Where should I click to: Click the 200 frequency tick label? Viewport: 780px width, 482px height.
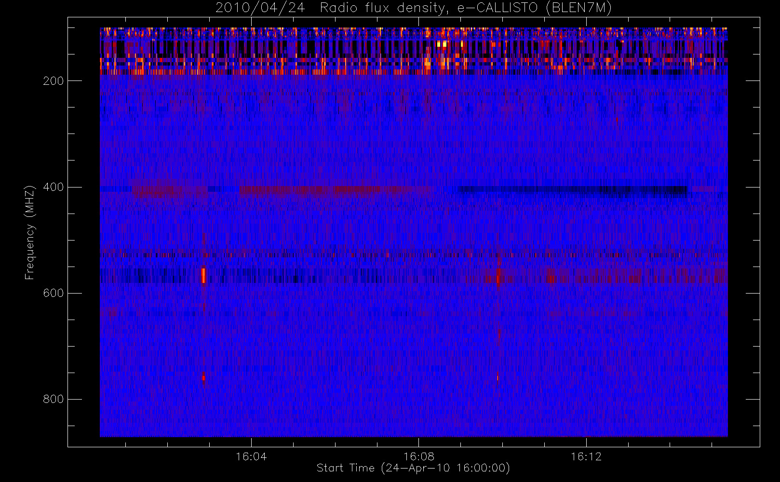click(x=54, y=81)
